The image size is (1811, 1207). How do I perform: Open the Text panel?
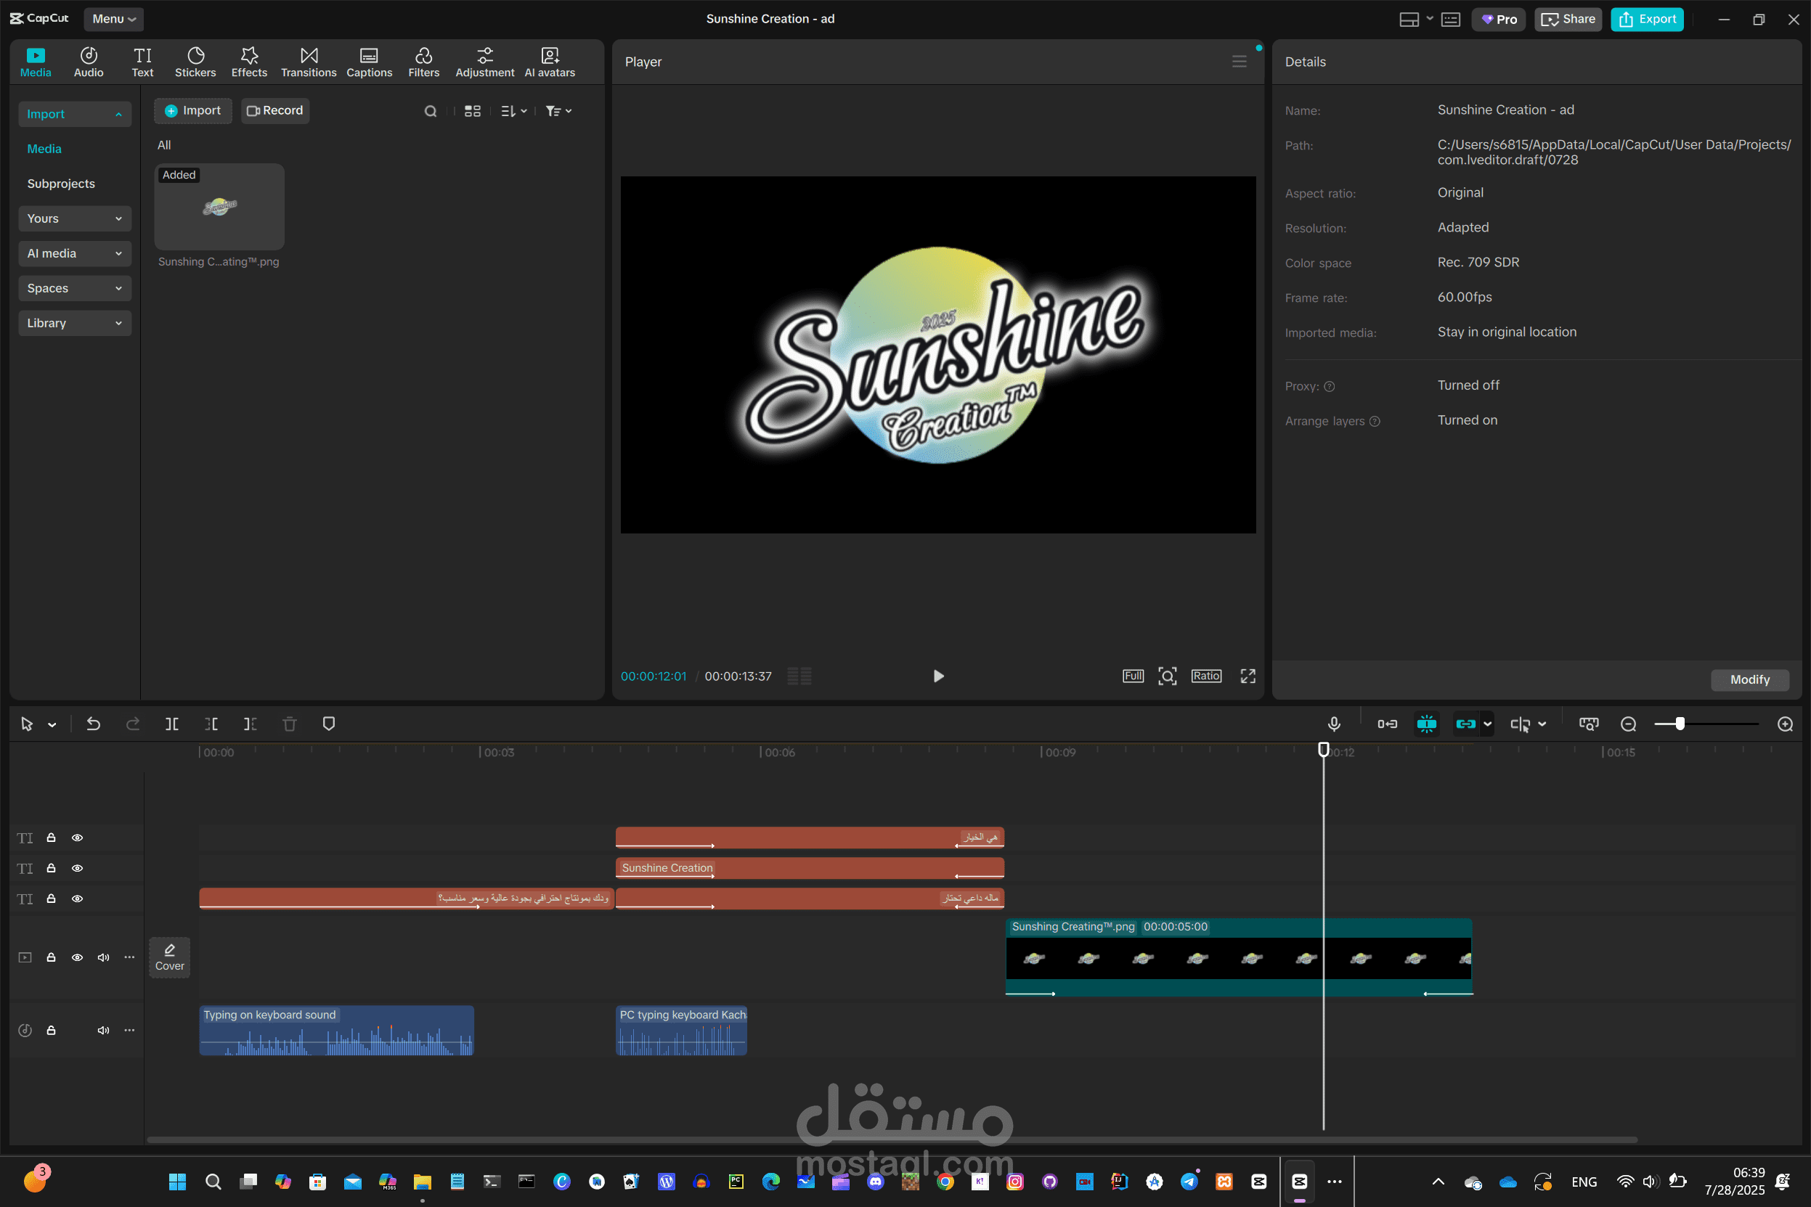(x=142, y=62)
